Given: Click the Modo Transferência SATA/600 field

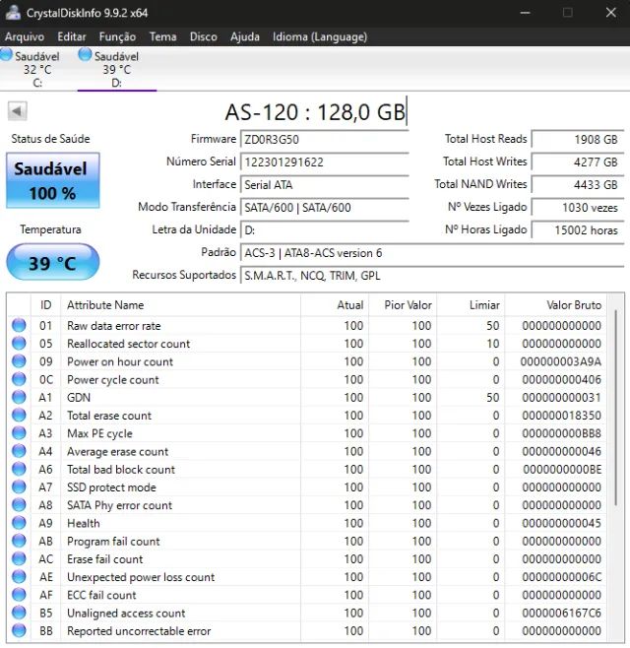Looking at the screenshot, I should 324,208.
